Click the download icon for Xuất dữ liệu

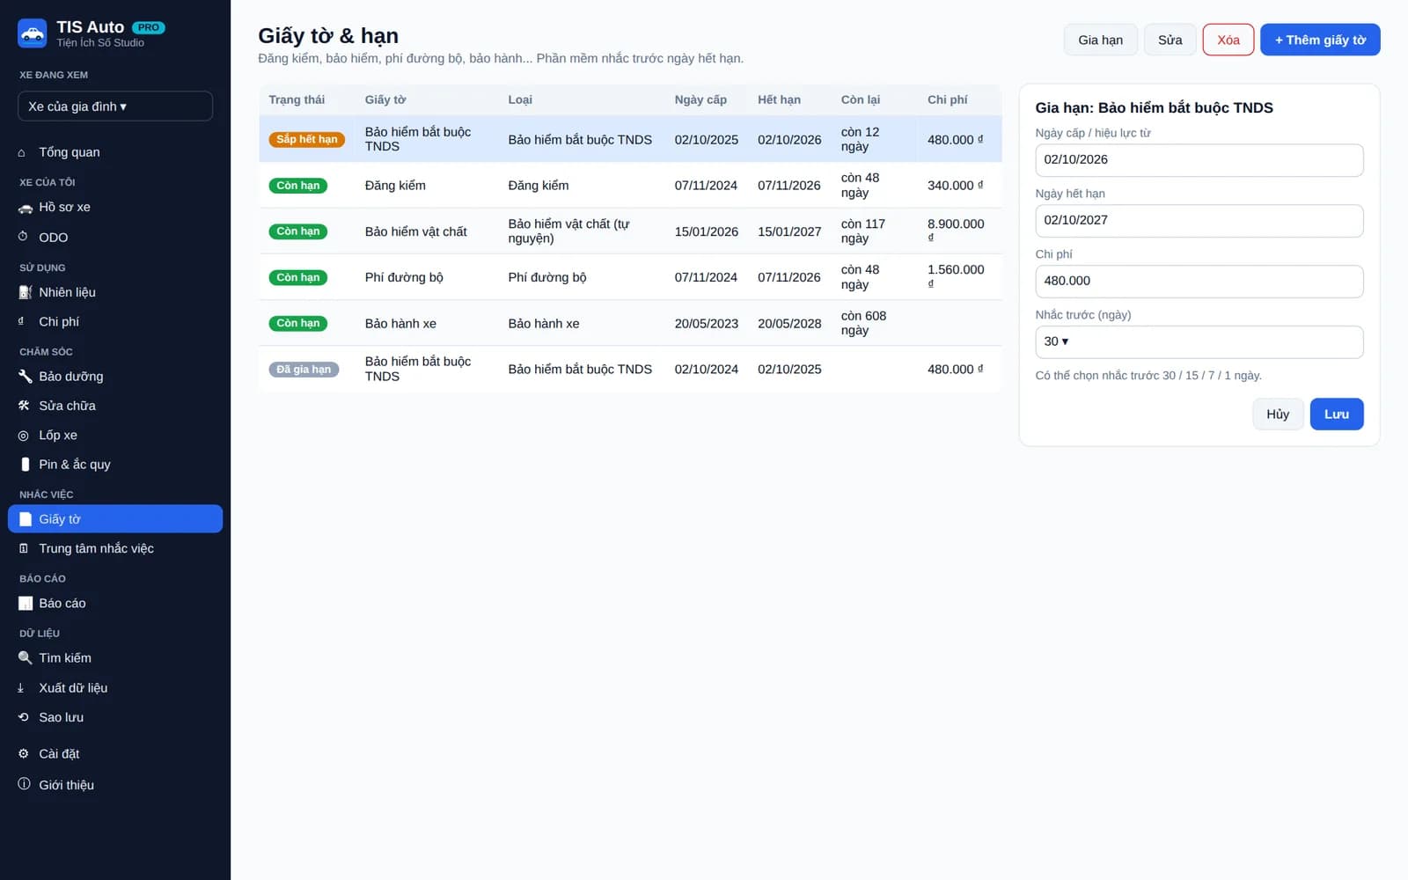click(21, 688)
